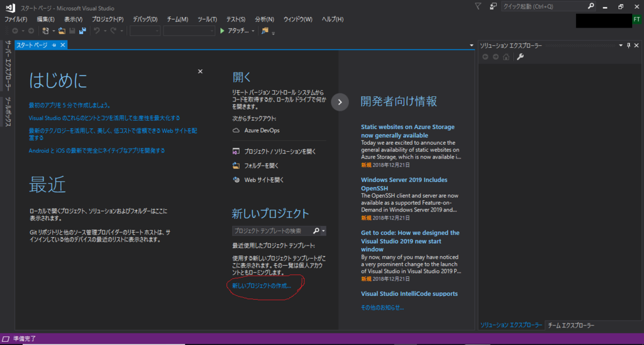Open the ツール(T) menu

pyautogui.click(x=208, y=20)
